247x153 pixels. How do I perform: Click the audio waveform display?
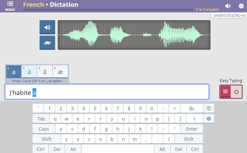pos(134,35)
